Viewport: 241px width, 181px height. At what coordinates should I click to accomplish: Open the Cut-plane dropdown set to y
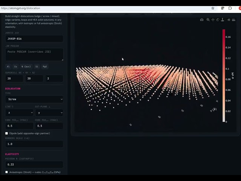coord(49,113)
